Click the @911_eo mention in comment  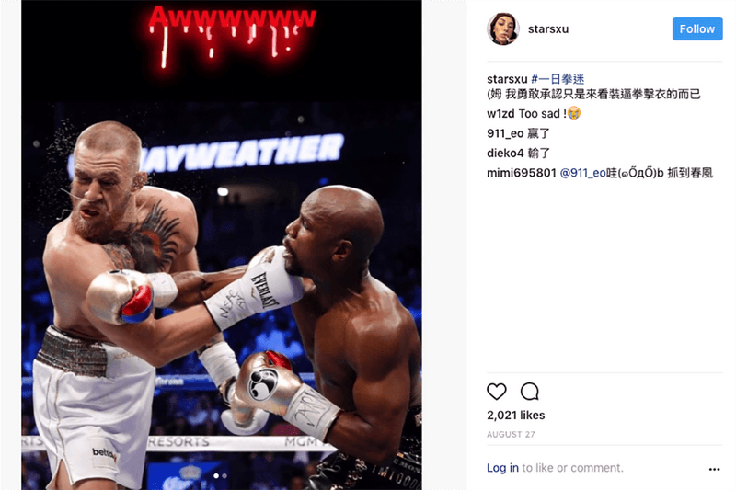[583, 173]
